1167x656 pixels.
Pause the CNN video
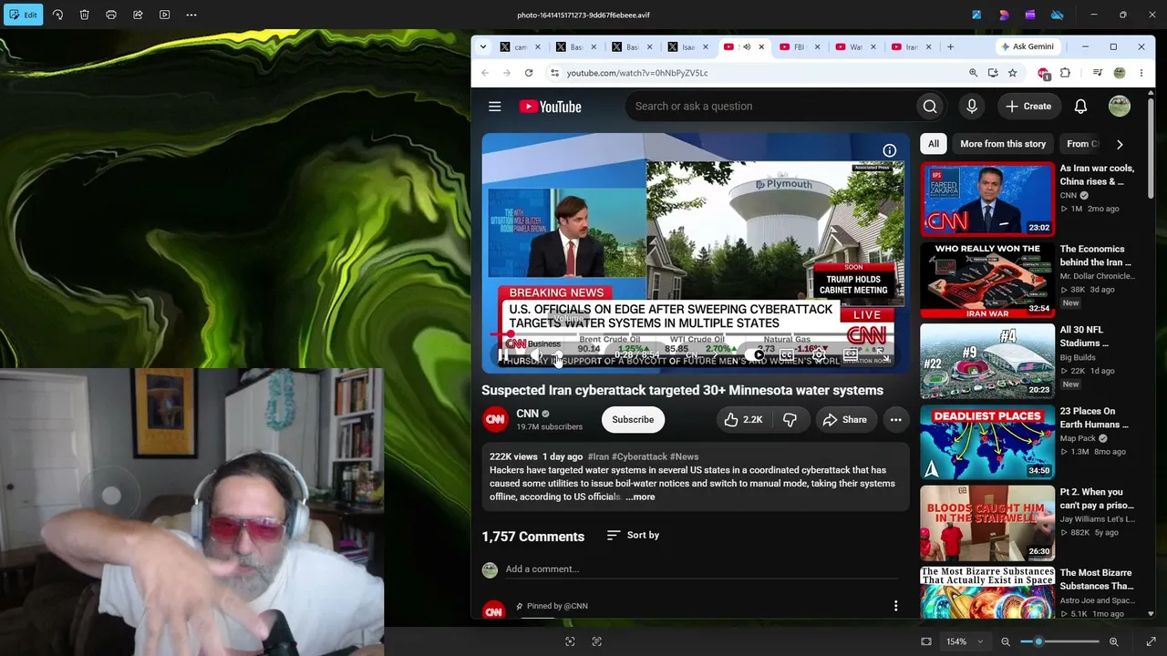[x=503, y=355]
